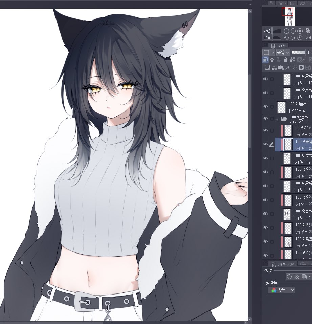Select layer レイヤー 4
This screenshot has height=324, width=312.
(293, 107)
